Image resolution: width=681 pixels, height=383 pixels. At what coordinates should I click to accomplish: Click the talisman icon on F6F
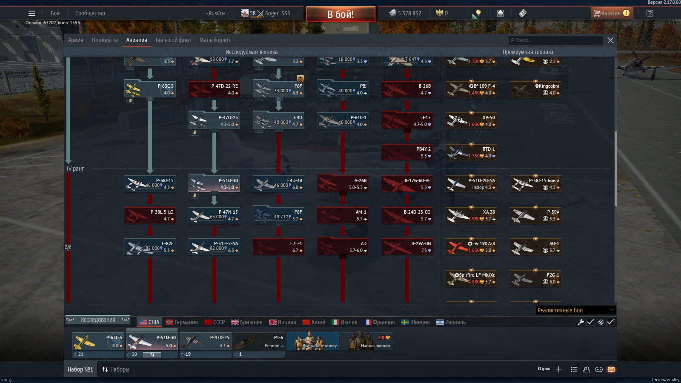point(300,79)
